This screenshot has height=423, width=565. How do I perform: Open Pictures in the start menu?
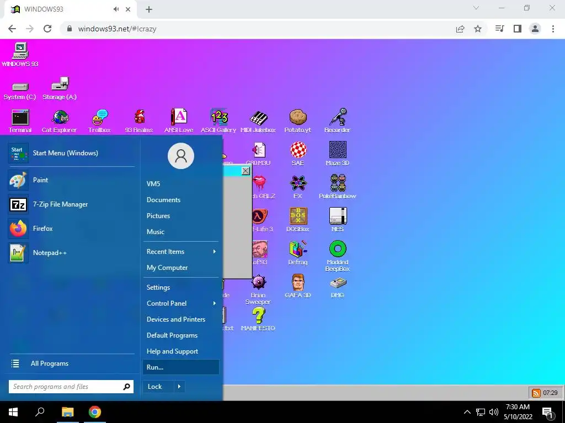(x=180, y=216)
